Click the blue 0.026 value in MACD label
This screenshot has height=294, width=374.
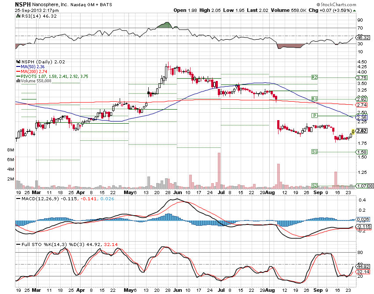click(x=107, y=199)
